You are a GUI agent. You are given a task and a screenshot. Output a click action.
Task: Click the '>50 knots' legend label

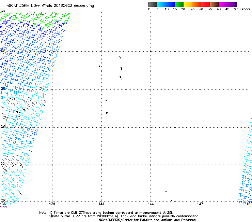tap(242, 9)
